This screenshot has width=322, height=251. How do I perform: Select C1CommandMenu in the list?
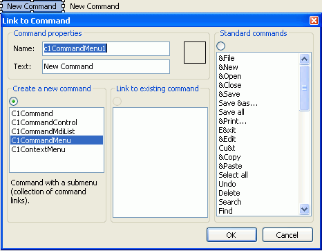coord(57,140)
